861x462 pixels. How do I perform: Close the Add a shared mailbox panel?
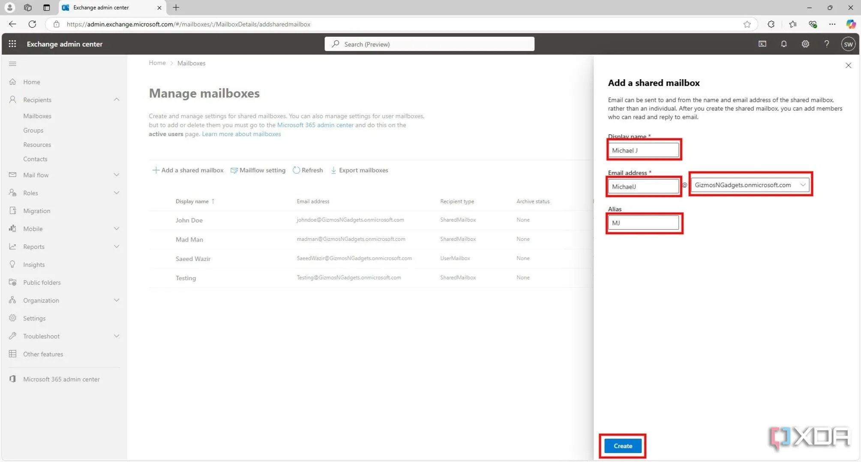coord(848,65)
